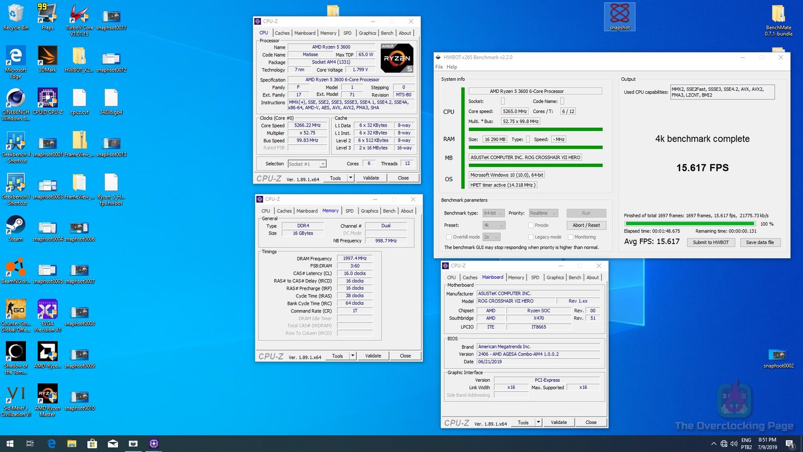The width and height of the screenshot is (803, 452).
Task: Open the Priority dropdown showing Realtime
Action: point(543,213)
